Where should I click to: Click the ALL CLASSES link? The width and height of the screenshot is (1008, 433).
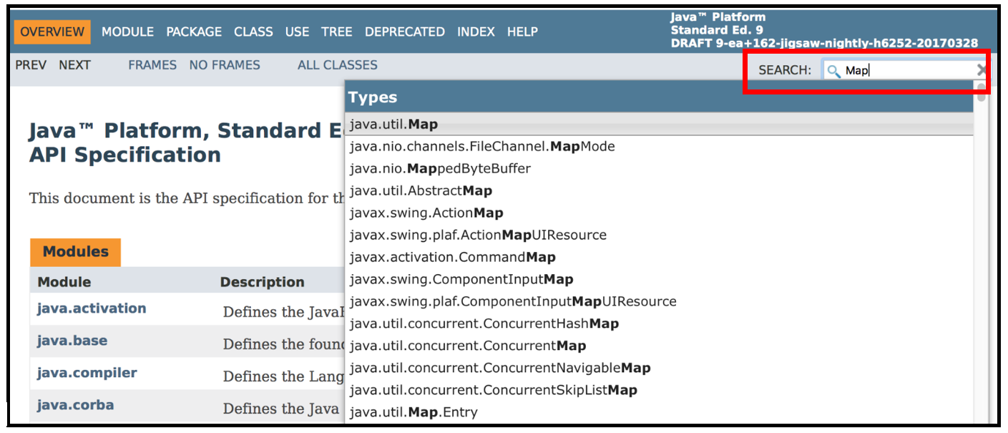point(337,65)
